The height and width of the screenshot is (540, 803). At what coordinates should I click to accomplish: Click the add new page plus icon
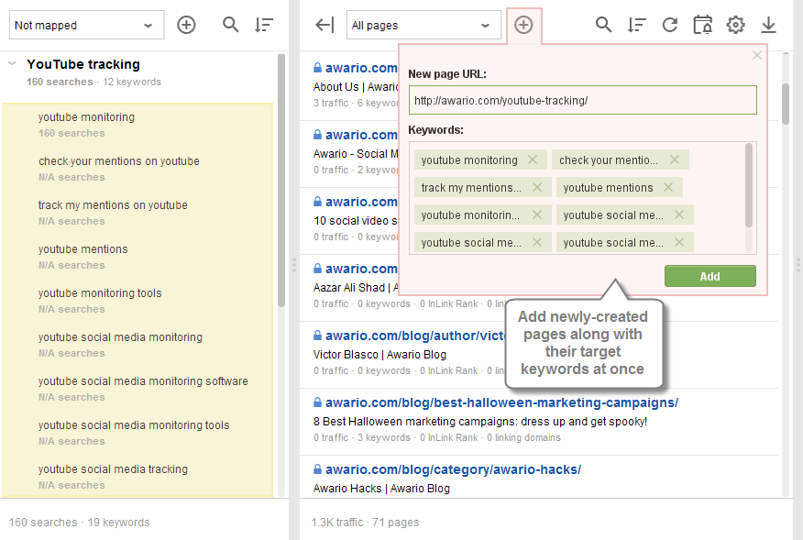[523, 25]
